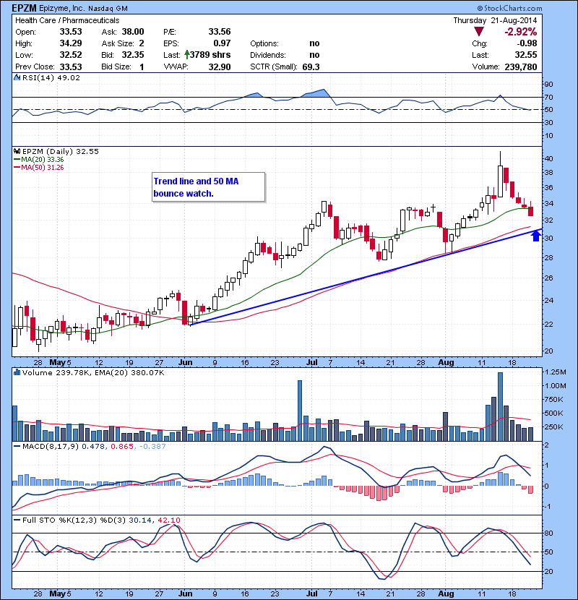Viewport: 578px width, 600px height.
Task: Click the 1.25M mark on the volume axis
Action: coord(556,372)
